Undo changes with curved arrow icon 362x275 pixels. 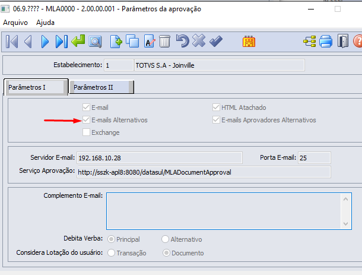pos(182,41)
